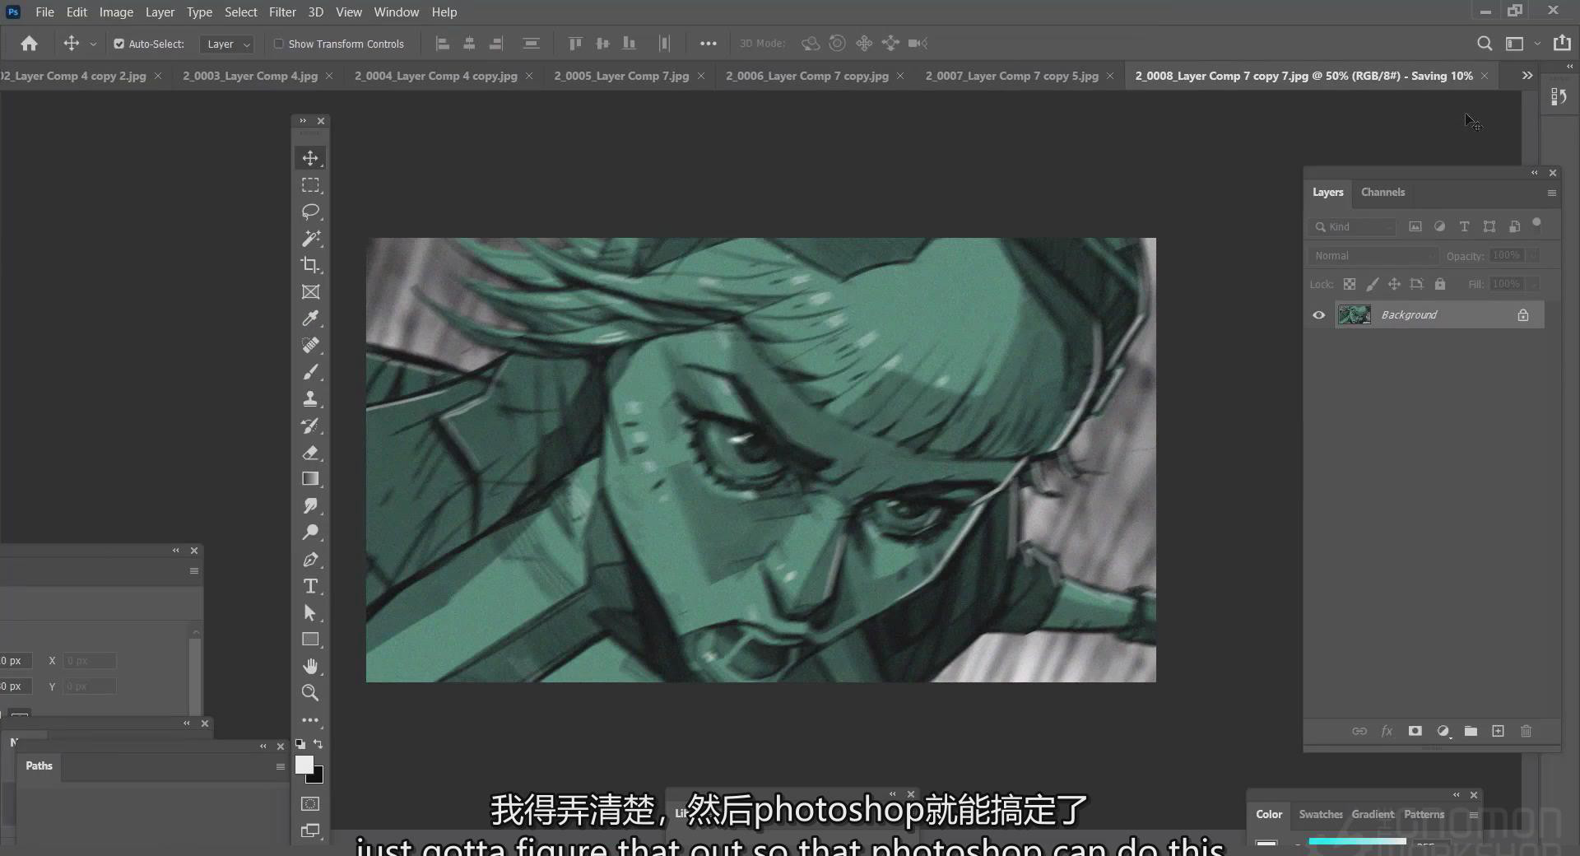Switch to the Channels tab
This screenshot has width=1580, height=856.
pos(1382,192)
